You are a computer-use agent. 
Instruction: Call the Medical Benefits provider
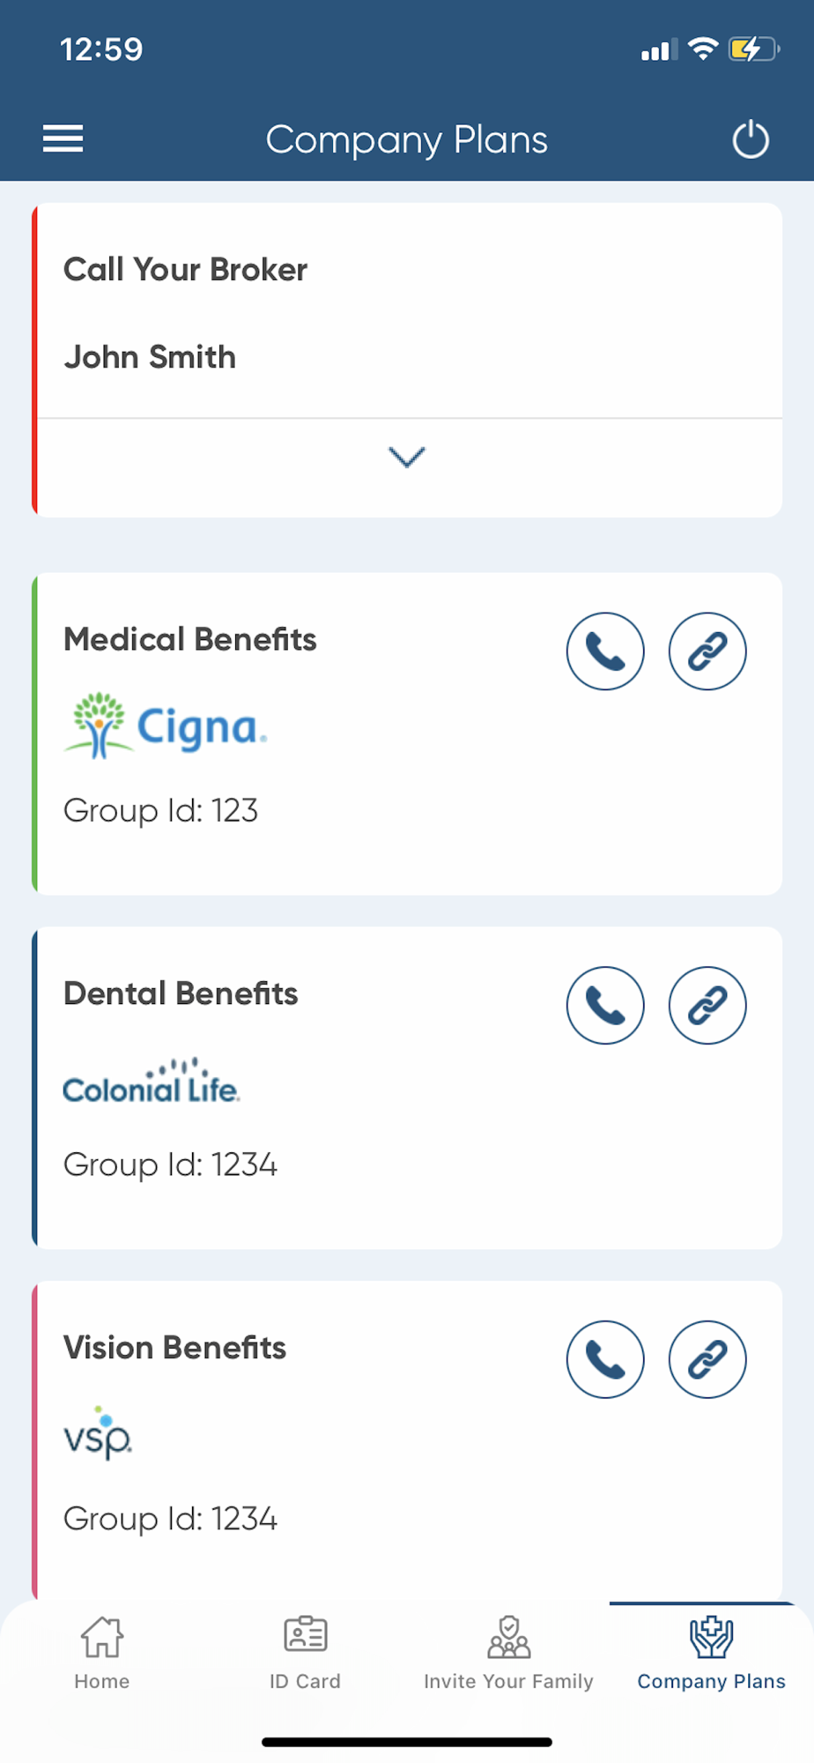(x=605, y=651)
